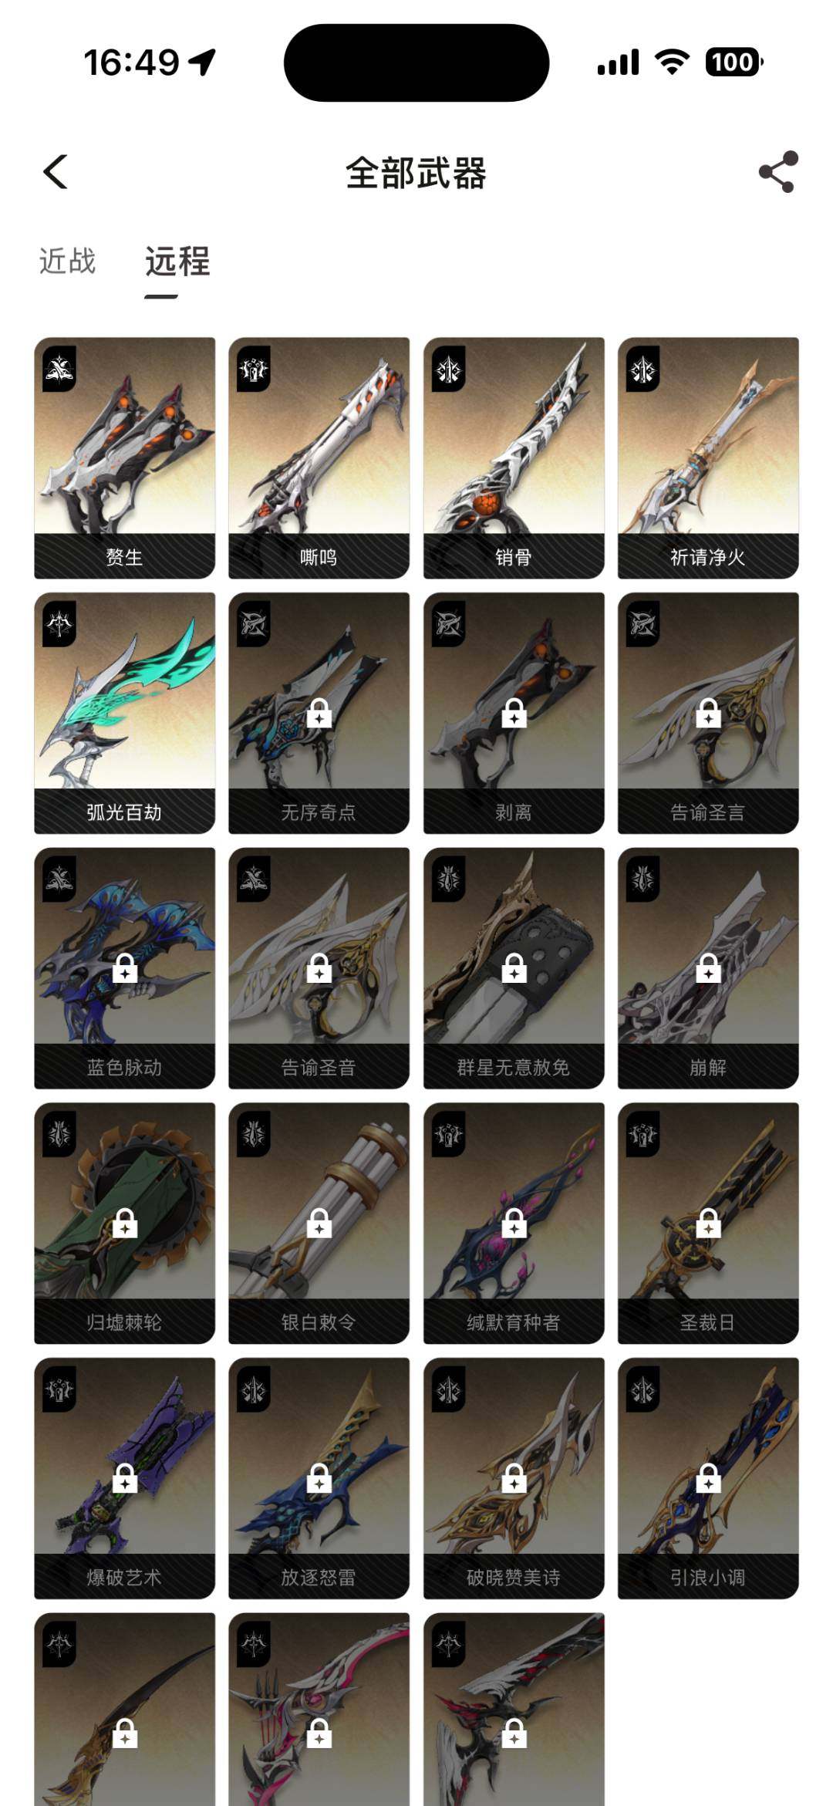Image resolution: width=833 pixels, height=1806 pixels.
Task: Select the 群星无意赦免 weapon card
Action: pos(514,968)
